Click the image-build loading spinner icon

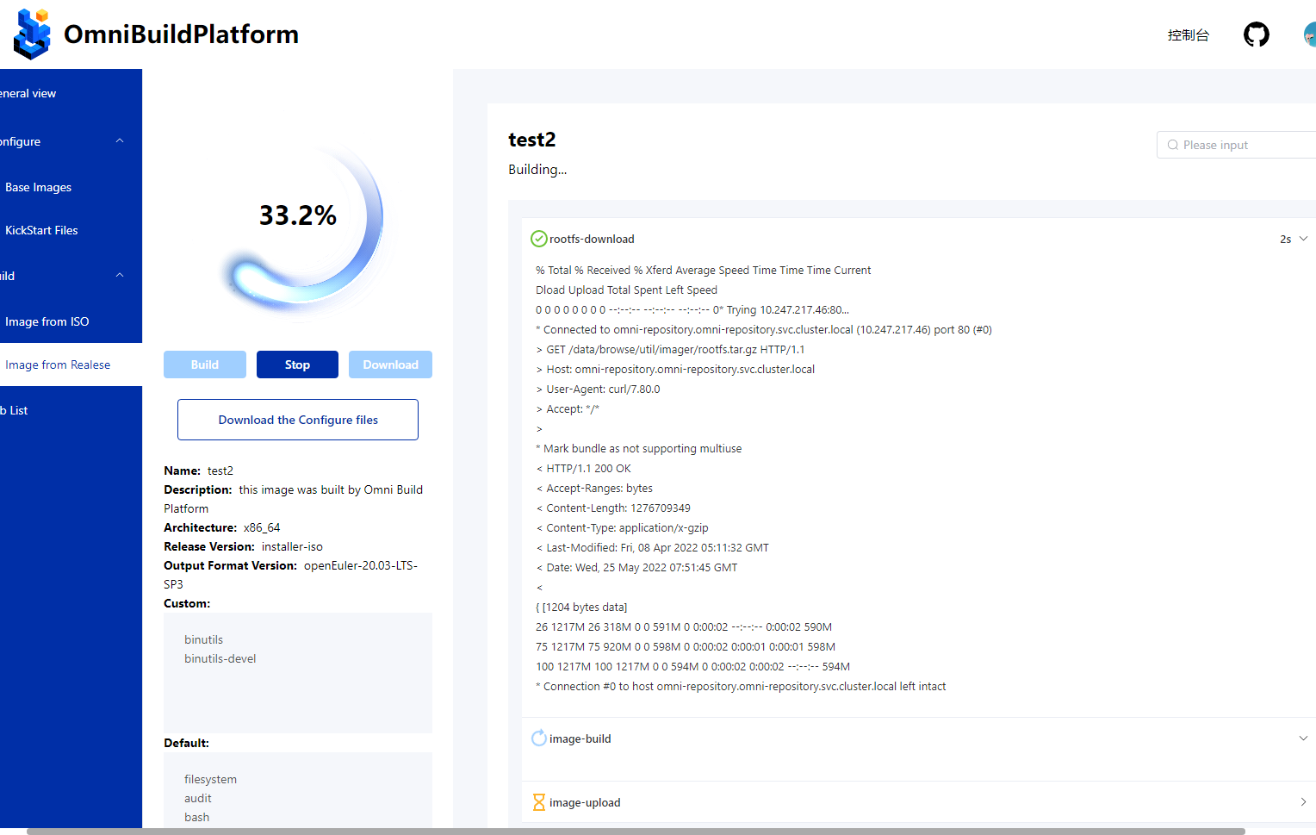click(x=538, y=738)
